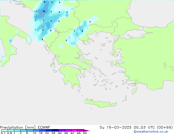Pick the 15–20 mm blue legend swatch
This screenshot has height=134, width=174.
point(43,130)
